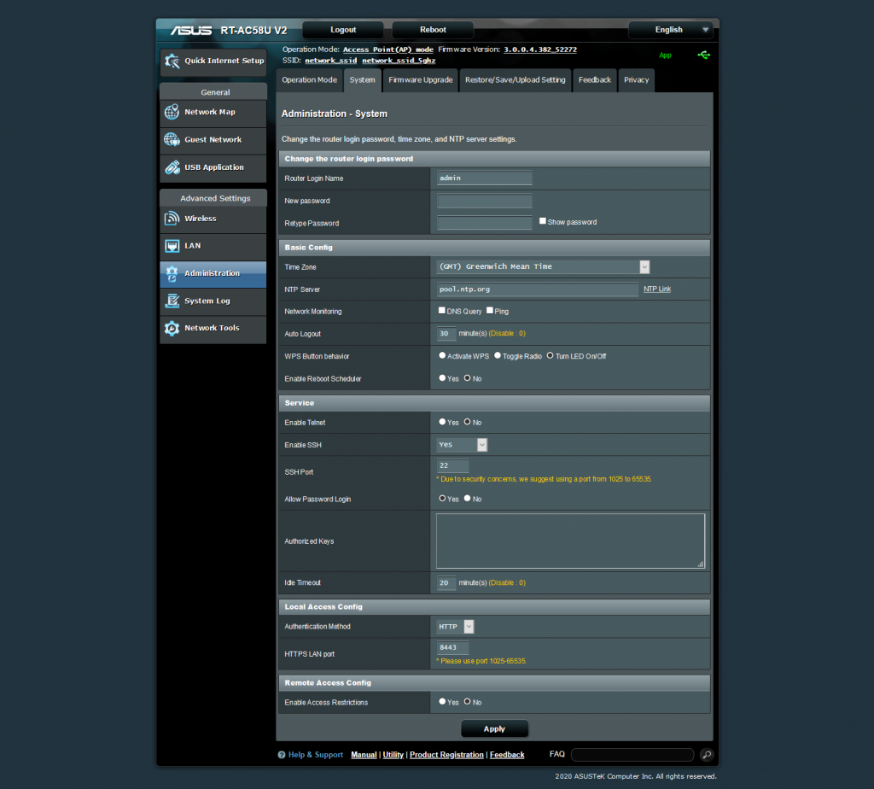This screenshot has height=789, width=874.
Task: Open the Restore/Save/Upload Setting tab
Action: [x=515, y=80]
